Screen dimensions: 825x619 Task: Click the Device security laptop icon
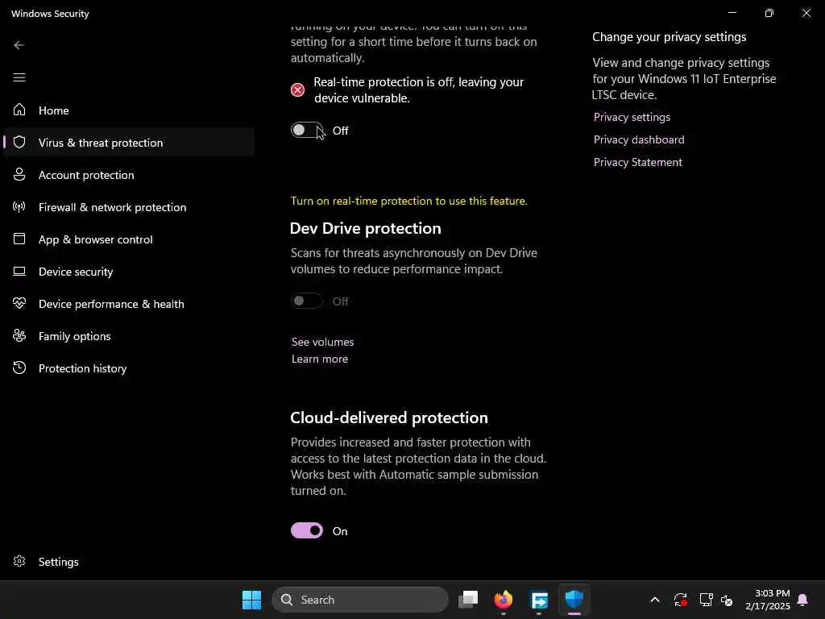[x=19, y=271]
